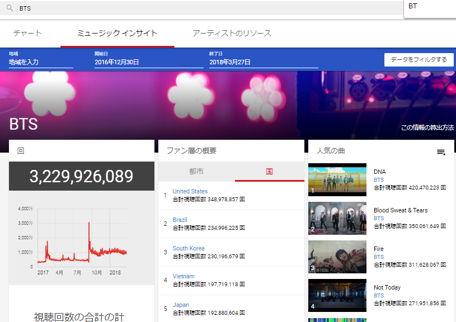The width and height of the screenshot is (456, 322).
Task: Open the この情報の算出方法 link
Action: 427,127
